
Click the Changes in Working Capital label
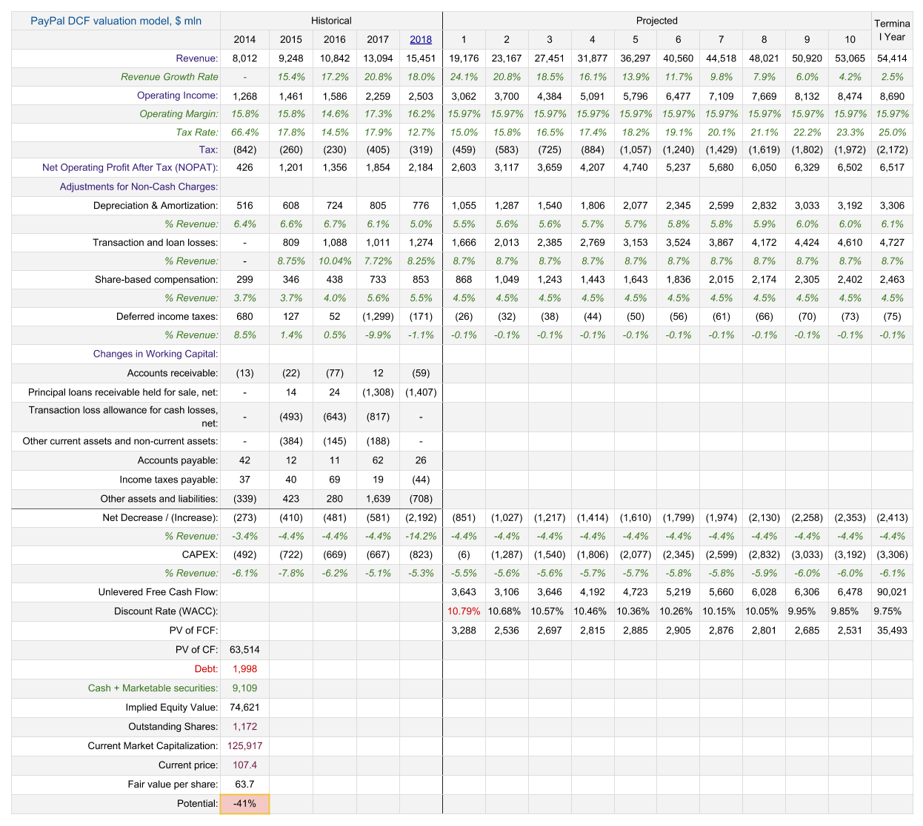[155, 354]
